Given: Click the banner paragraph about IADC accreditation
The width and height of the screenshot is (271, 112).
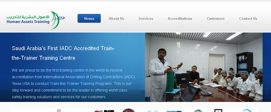Looking at the screenshot, I should pyautogui.click(x=73, y=83).
